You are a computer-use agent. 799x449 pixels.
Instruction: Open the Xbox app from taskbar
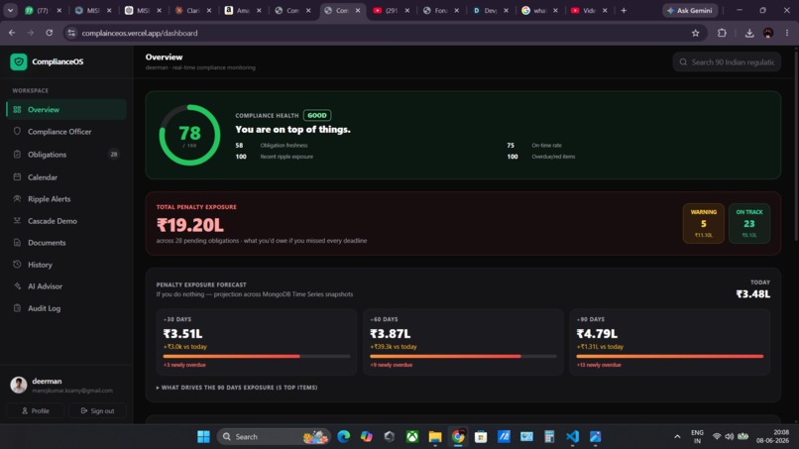tap(411, 437)
